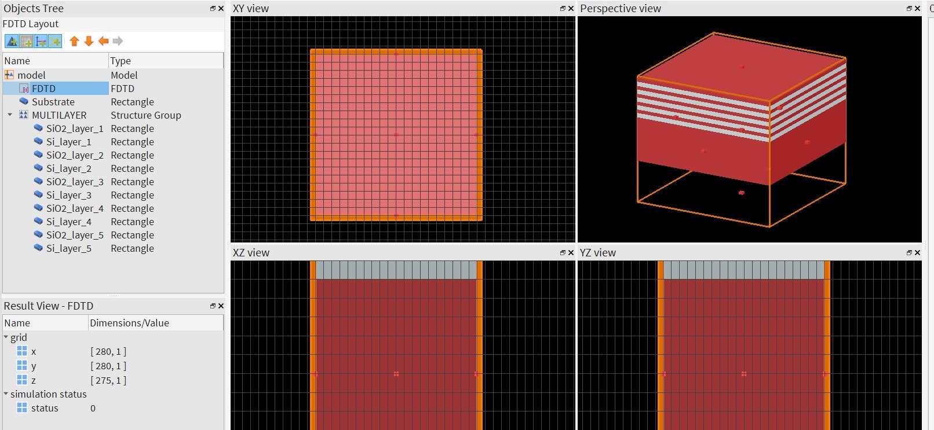Undock the Perspective view panel
The width and height of the screenshot is (934, 430).
click(x=909, y=9)
